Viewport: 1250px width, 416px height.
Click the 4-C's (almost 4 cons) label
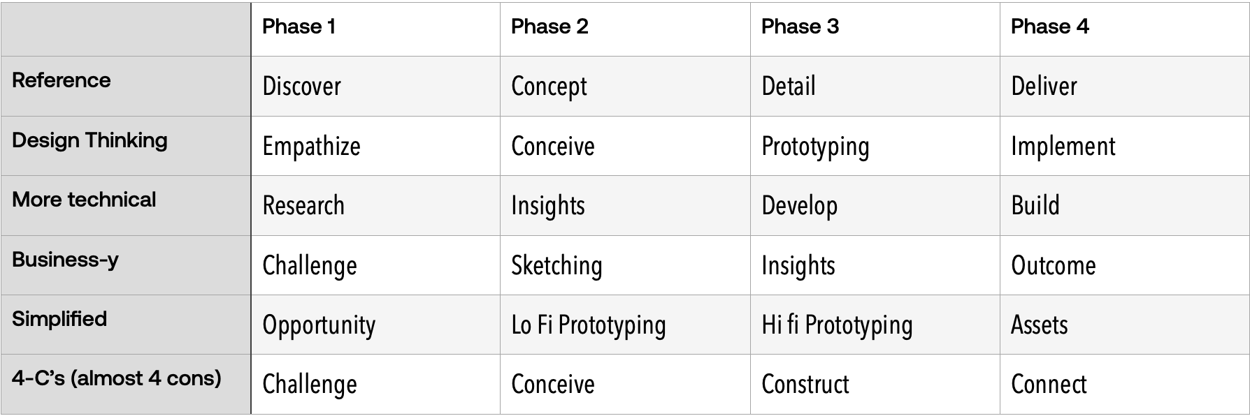[117, 378]
